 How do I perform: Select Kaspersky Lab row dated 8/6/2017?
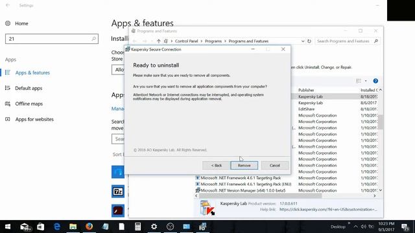click(x=311, y=103)
